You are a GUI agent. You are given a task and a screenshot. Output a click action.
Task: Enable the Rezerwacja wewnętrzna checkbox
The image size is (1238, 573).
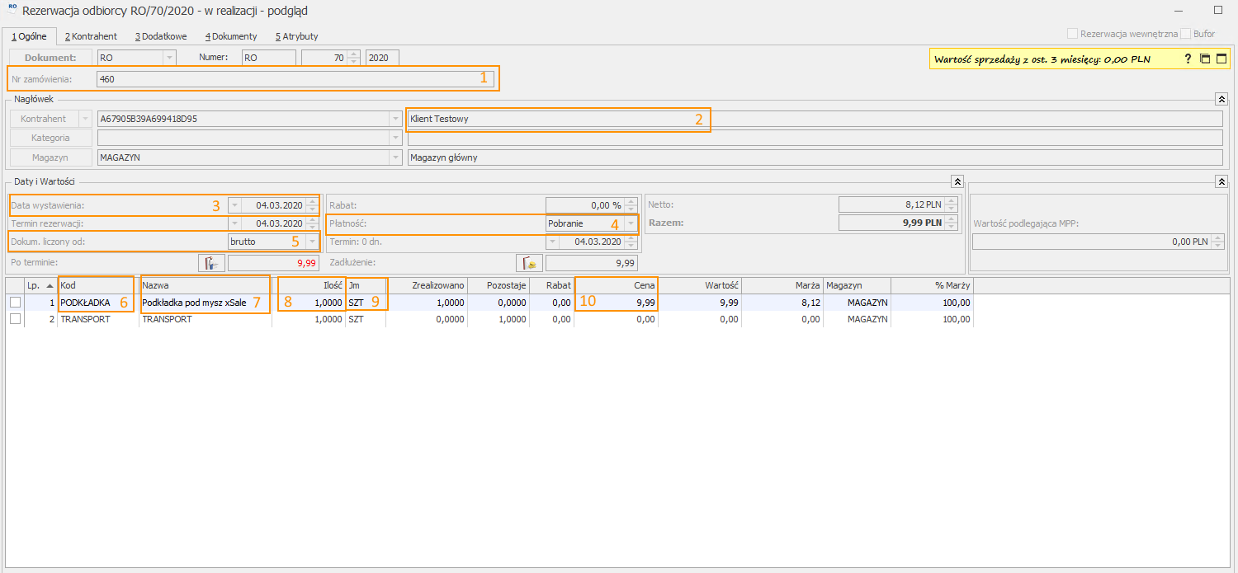pyautogui.click(x=1073, y=34)
